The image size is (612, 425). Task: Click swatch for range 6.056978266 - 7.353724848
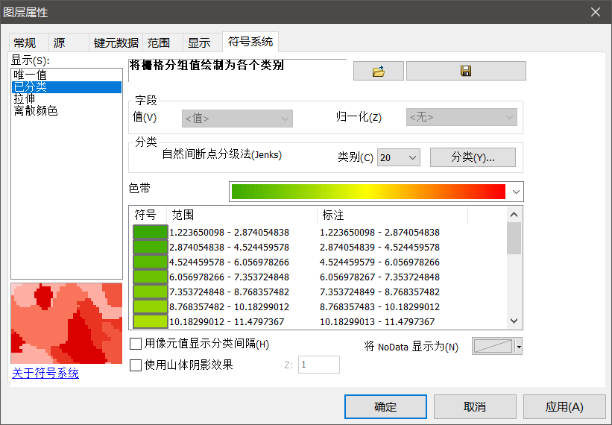[151, 277]
